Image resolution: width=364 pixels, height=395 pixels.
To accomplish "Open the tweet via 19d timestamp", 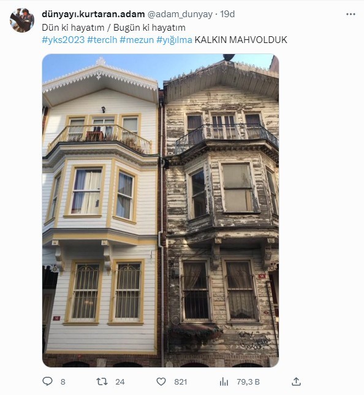I will click(227, 14).
